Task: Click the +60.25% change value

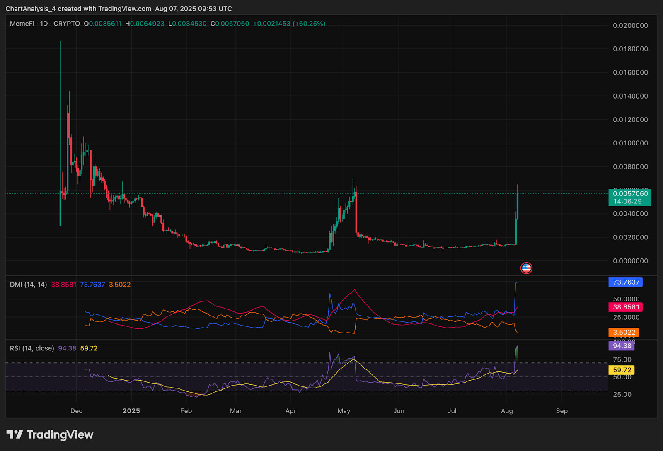Action: point(309,24)
